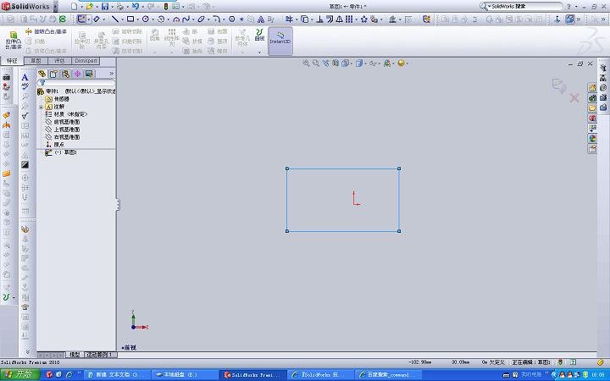
Task: Expand the FeatureManager tabs chevron
Action: coord(112,74)
